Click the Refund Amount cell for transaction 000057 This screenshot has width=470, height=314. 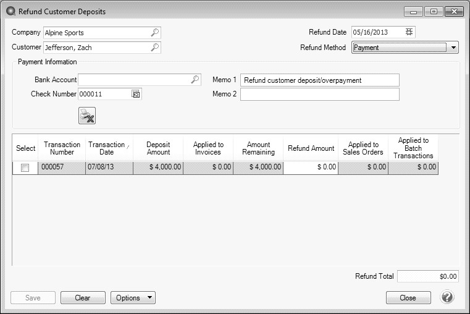pyautogui.click(x=311, y=168)
